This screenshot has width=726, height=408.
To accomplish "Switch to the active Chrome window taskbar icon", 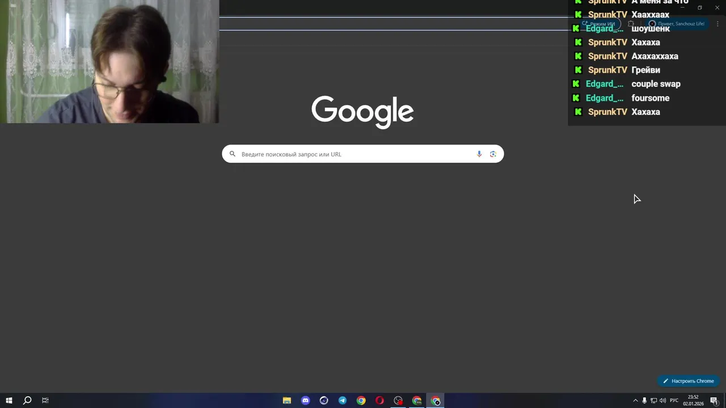I will [x=435, y=401].
